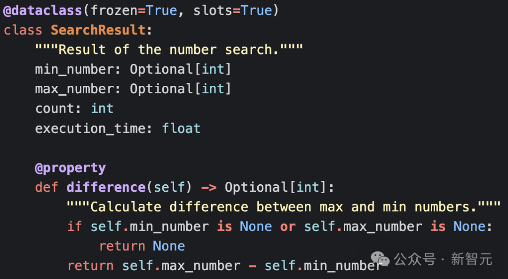Click the WeChat logo in the watermark
This screenshot has height=279, width=508.
[x=380, y=258]
